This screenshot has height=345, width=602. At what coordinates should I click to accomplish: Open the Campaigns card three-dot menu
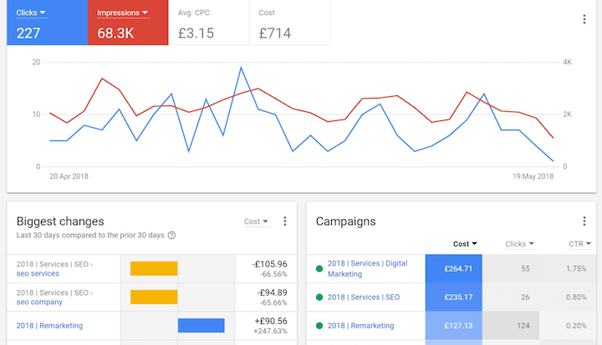[584, 221]
